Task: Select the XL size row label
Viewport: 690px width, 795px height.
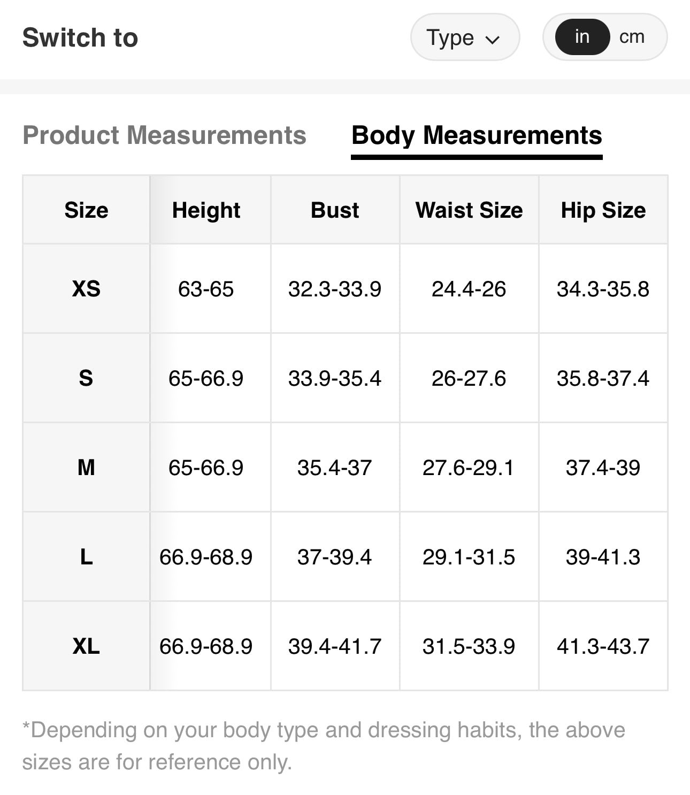Action: click(86, 646)
